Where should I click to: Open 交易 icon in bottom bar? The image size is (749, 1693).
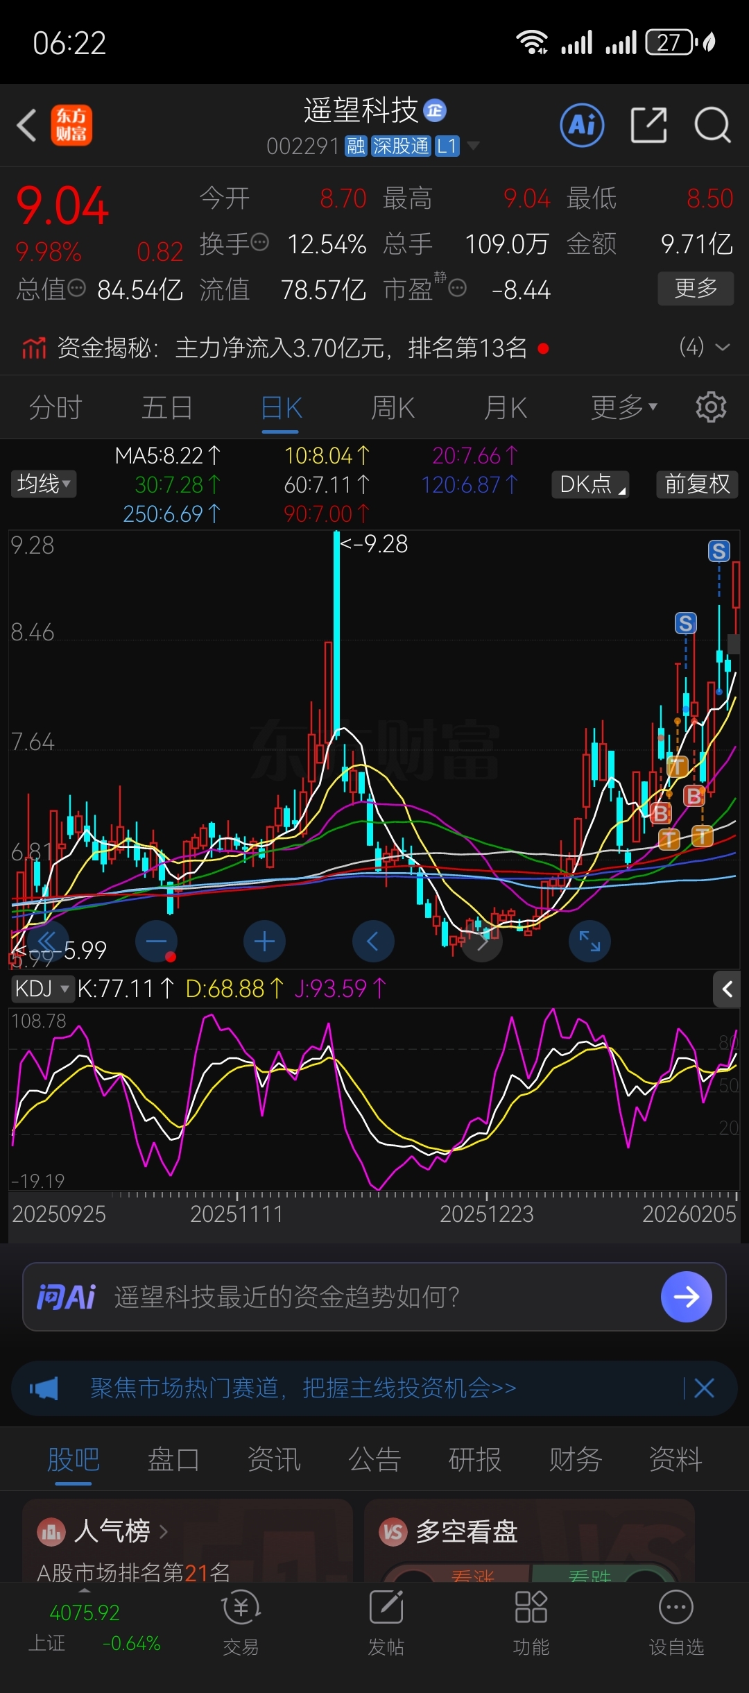point(241,1608)
